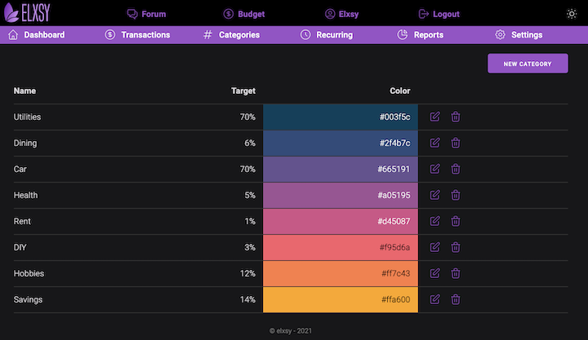Toggle light/dark theme sun icon

pyautogui.click(x=571, y=14)
